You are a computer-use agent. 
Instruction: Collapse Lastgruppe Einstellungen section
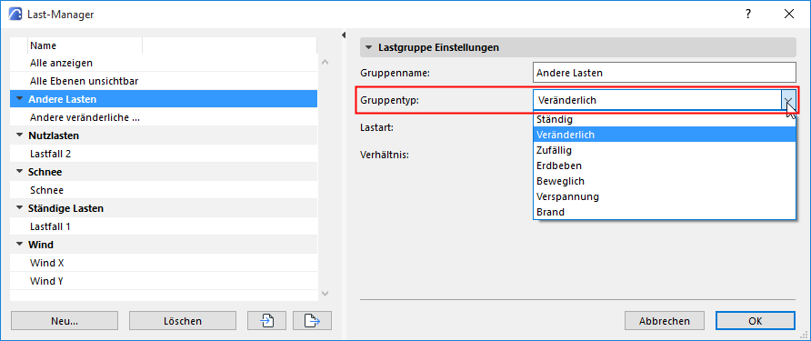pyautogui.click(x=368, y=47)
